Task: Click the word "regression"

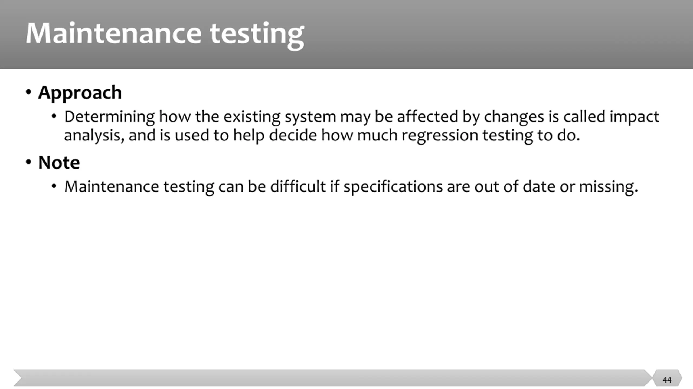Action: (x=440, y=135)
